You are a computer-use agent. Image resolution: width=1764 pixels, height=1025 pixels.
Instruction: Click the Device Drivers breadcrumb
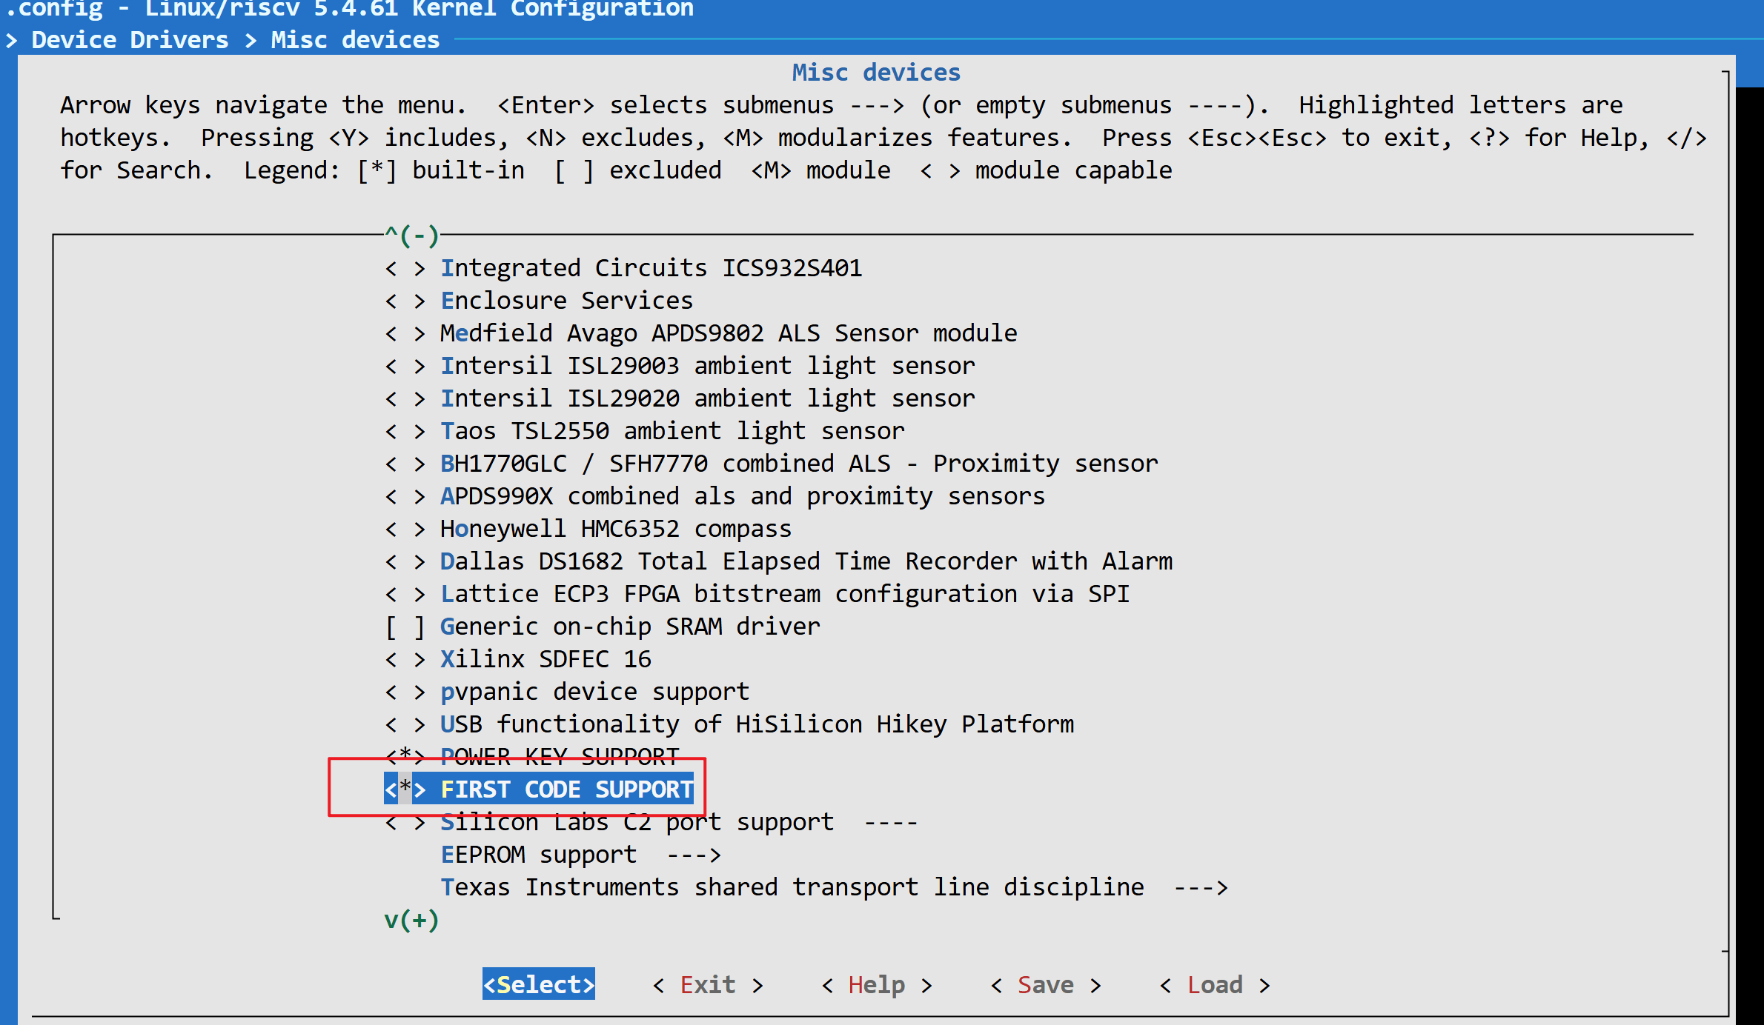pos(130,40)
